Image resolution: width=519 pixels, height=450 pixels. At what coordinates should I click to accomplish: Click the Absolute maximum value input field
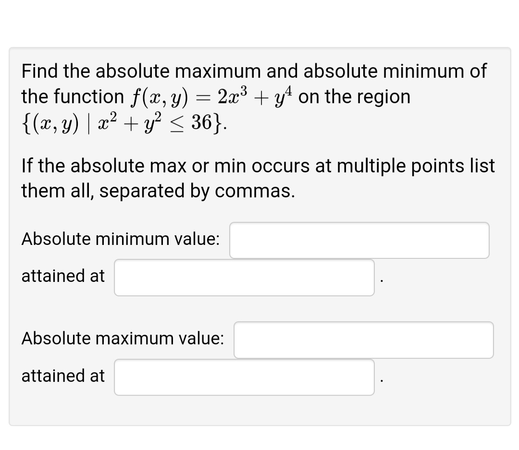coord(363,340)
